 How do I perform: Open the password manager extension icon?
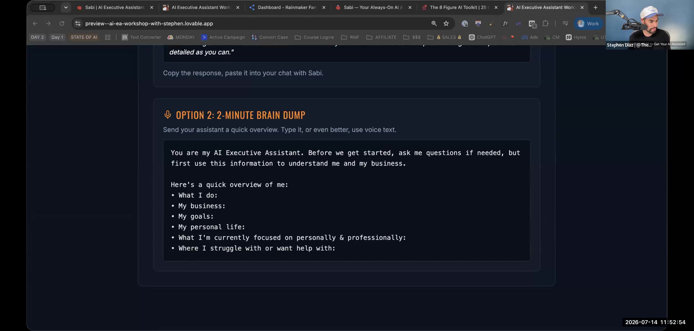tap(465, 24)
